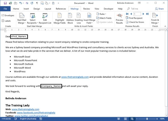Switch to the View tab
The height and width of the screenshot is (121, 168).
(97, 9)
